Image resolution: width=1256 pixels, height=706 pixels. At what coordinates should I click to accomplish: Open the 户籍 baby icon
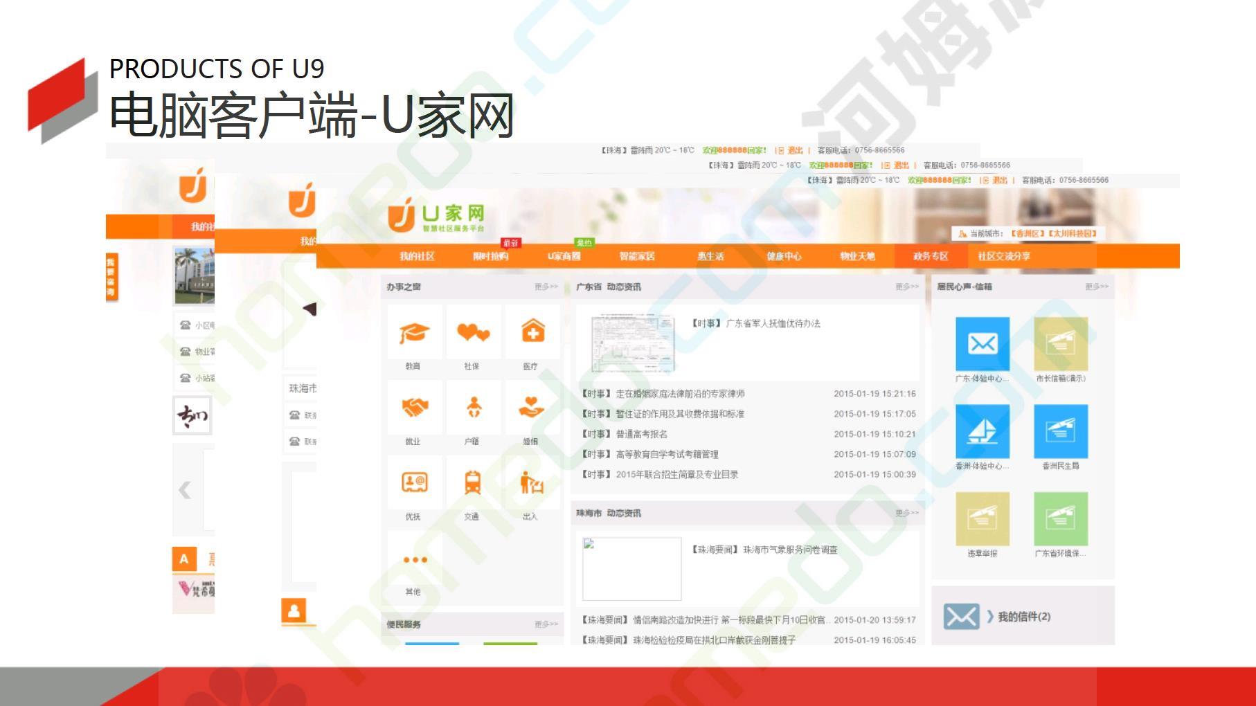pyautogui.click(x=473, y=407)
